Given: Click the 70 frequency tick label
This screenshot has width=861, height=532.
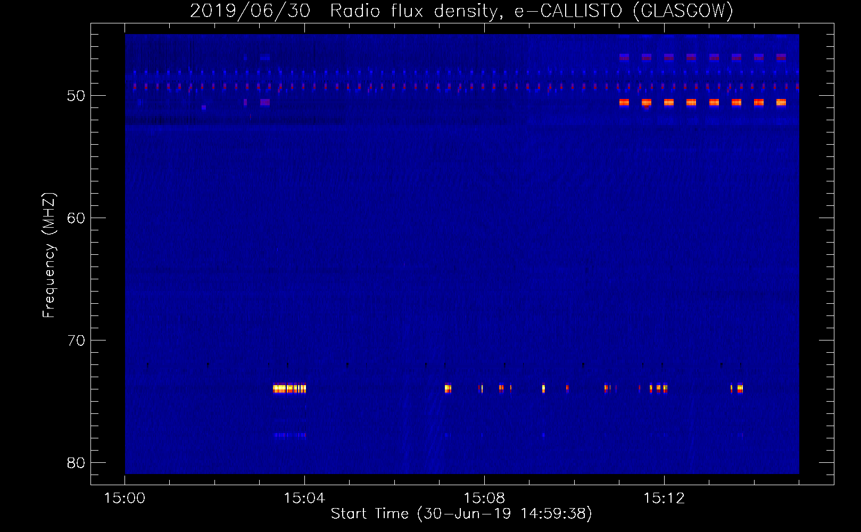Looking at the screenshot, I should click(76, 340).
